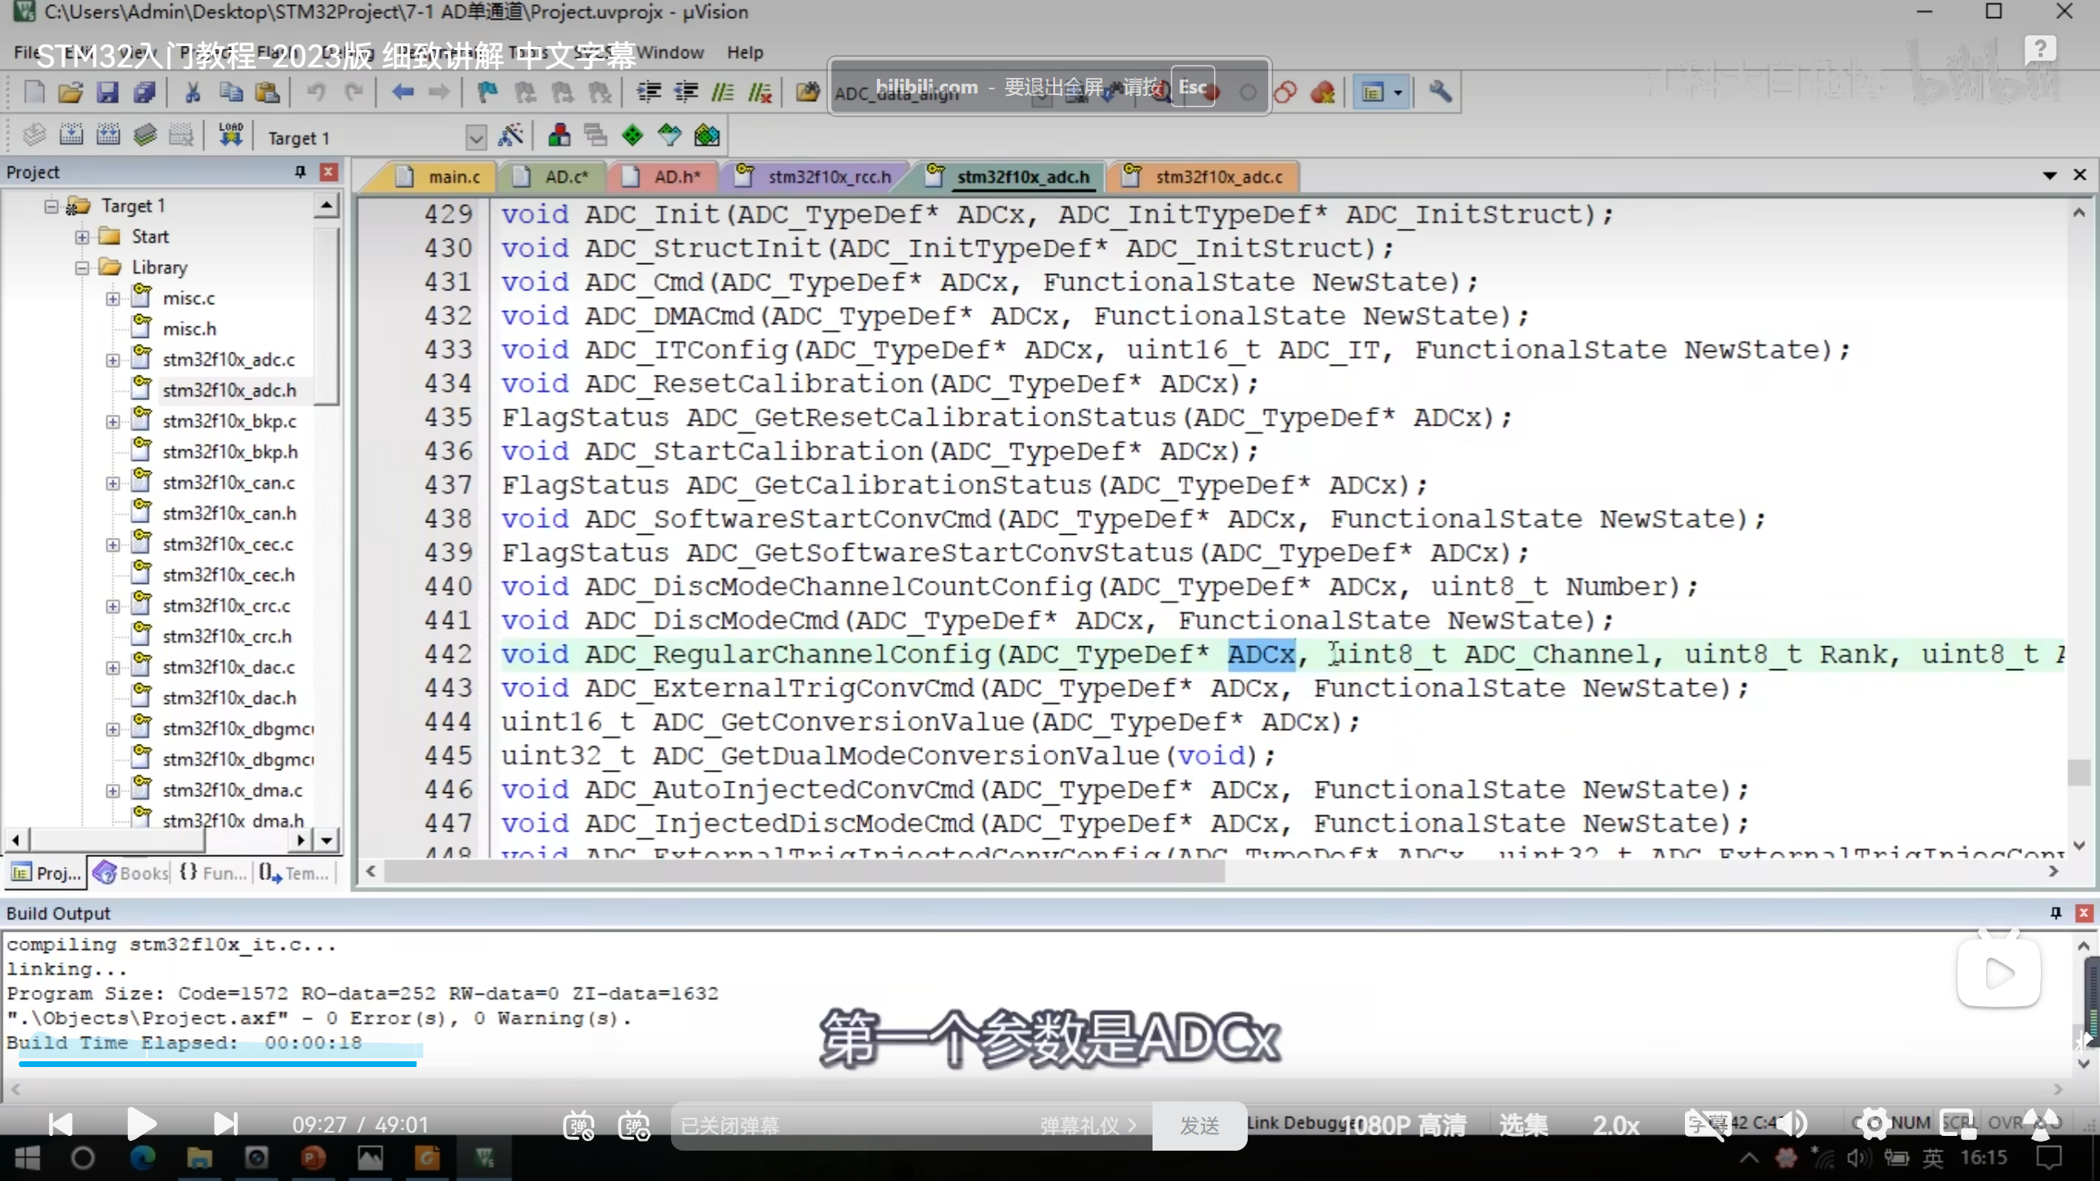Translate the current file icon

click(34, 135)
